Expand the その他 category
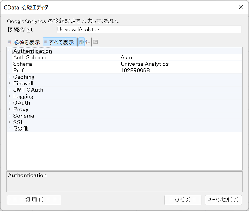The height and width of the screenshot is (211, 249). pyautogui.click(x=9, y=129)
